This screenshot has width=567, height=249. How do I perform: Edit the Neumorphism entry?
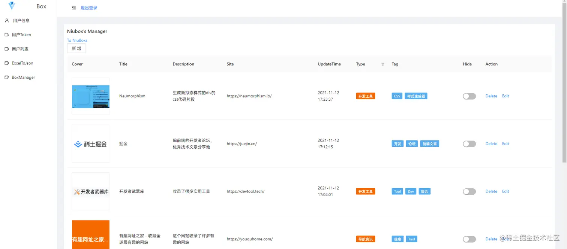click(x=505, y=96)
